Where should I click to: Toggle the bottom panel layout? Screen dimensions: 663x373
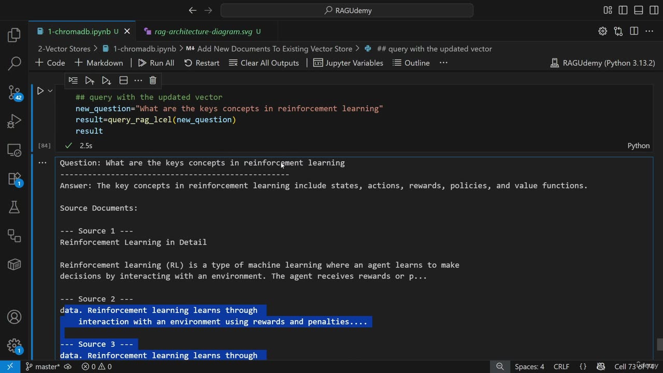point(639,10)
